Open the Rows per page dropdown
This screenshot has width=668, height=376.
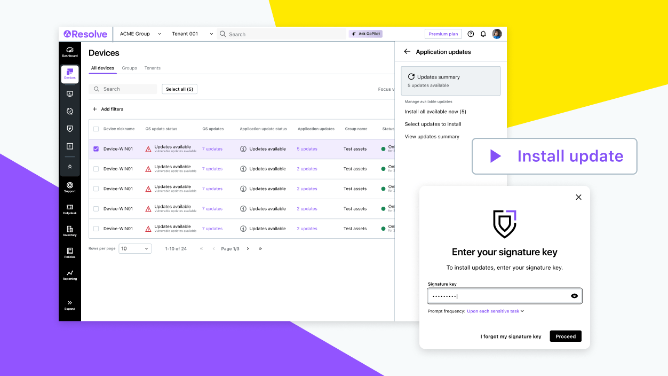pyautogui.click(x=134, y=248)
